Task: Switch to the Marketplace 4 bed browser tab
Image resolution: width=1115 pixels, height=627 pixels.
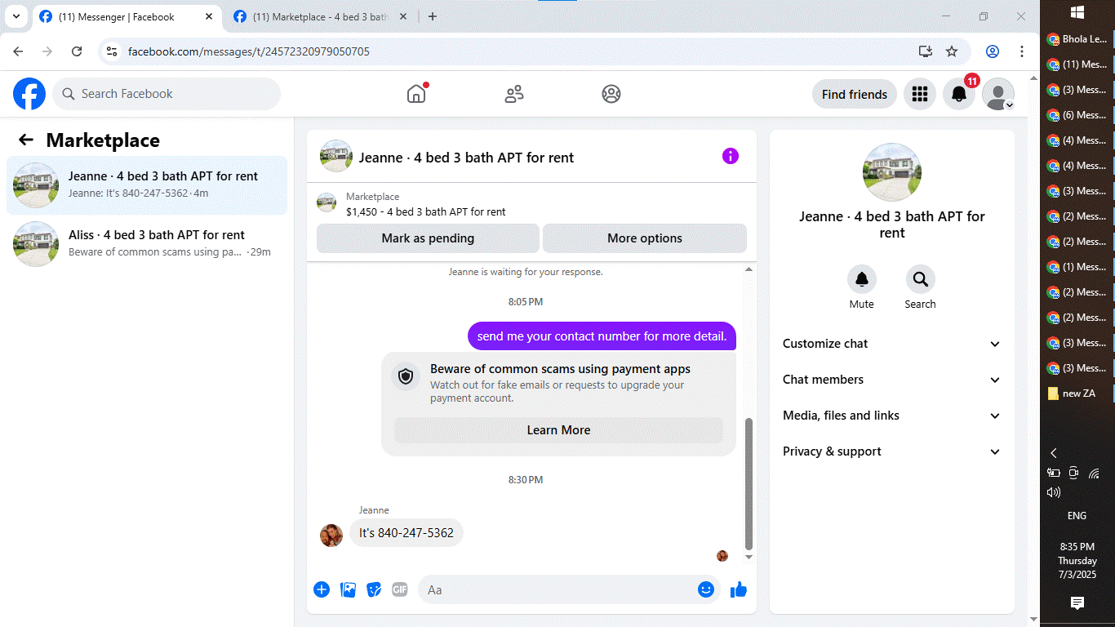Action: (x=319, y=16)
